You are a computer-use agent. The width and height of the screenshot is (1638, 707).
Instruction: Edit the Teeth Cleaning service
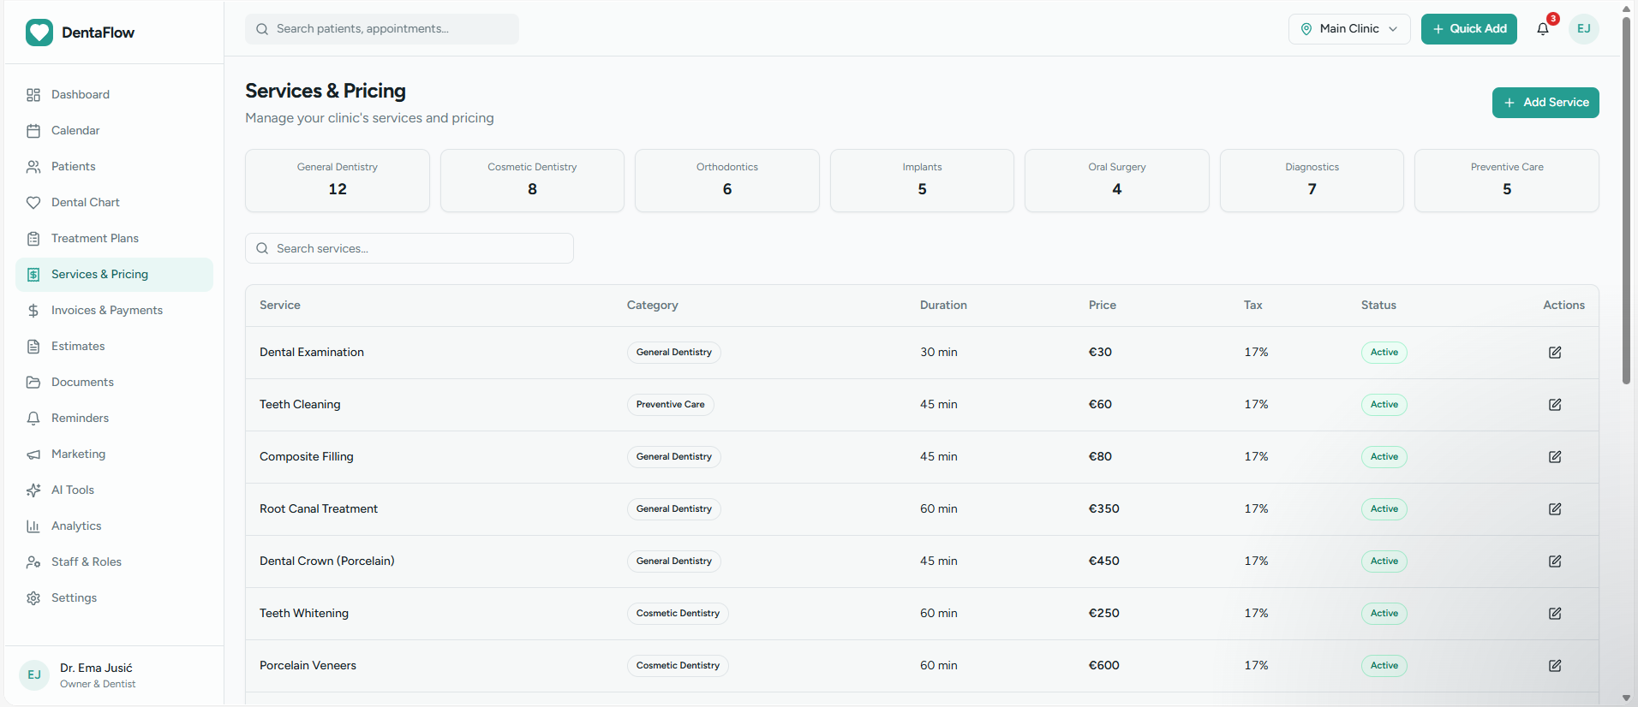pyautogui.click(x=1555, y=405)
